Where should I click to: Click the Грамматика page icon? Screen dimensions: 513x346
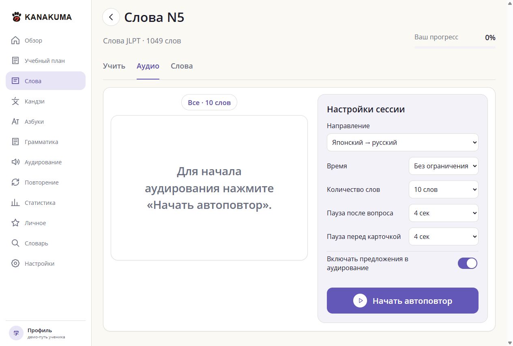click(15, 142)
